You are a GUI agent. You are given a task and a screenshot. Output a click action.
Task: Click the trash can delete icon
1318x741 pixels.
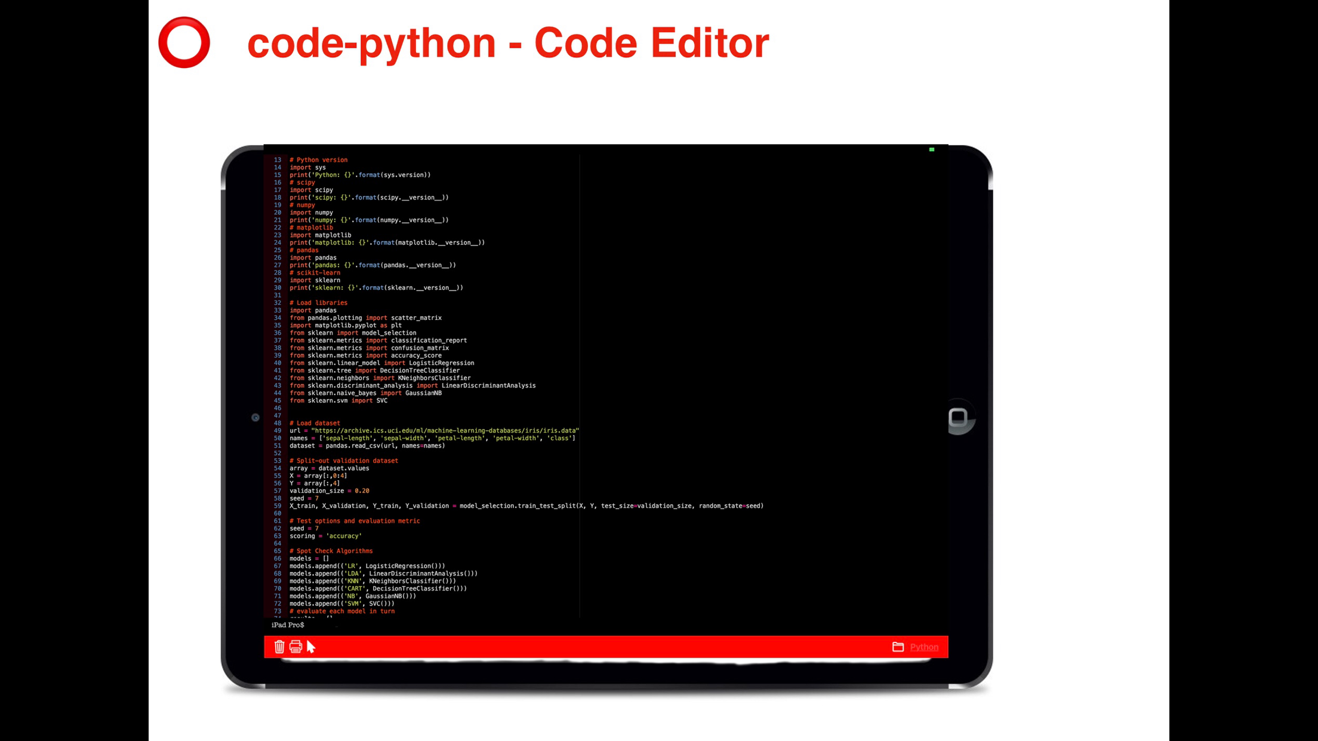click(x=279, y=647)
